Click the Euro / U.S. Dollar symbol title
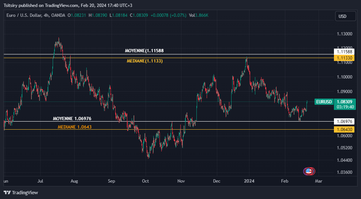Viewport: 361px width, 199px height. [x=24, y=15]
